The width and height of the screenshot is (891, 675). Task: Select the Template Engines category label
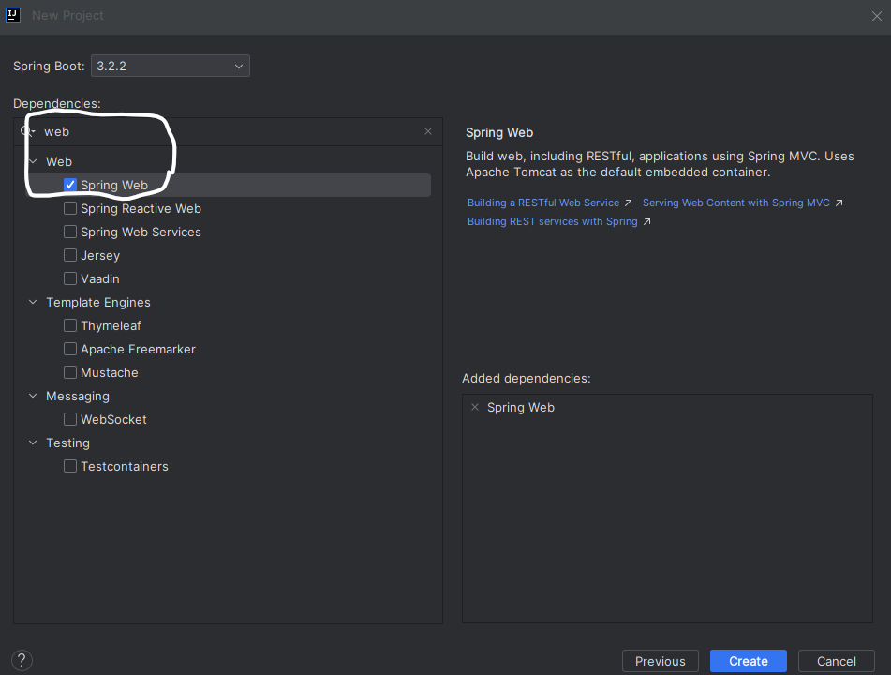click(x=98, y=303)
